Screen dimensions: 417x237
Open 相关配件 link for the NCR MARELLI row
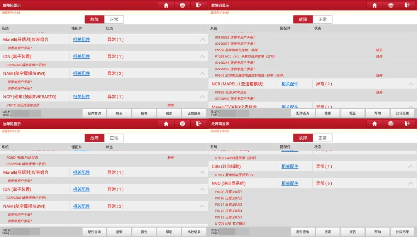point(290,84)
